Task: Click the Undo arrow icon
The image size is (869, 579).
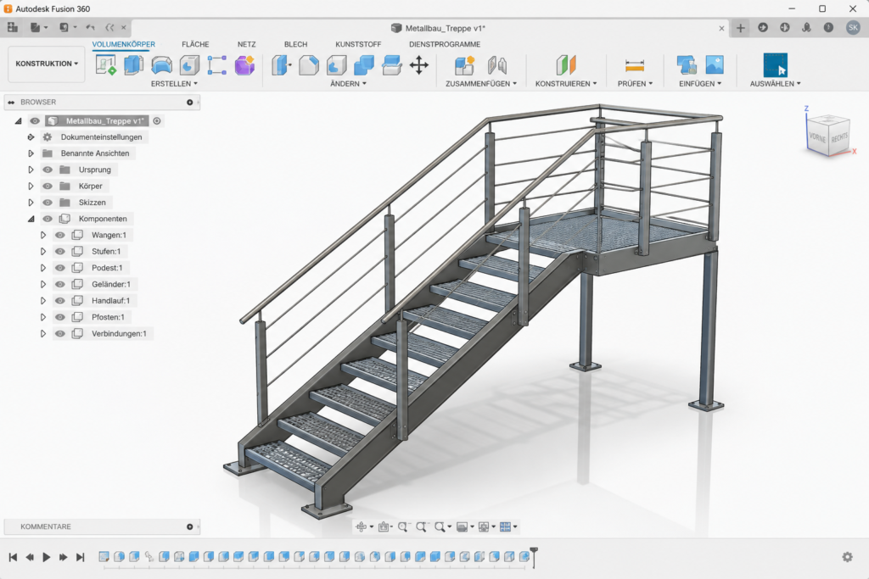Action: coord(90,27)
